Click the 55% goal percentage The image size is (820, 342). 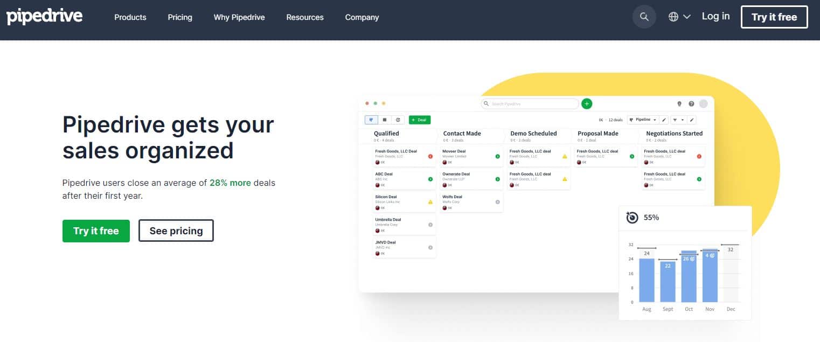click(x=651, y=218)
